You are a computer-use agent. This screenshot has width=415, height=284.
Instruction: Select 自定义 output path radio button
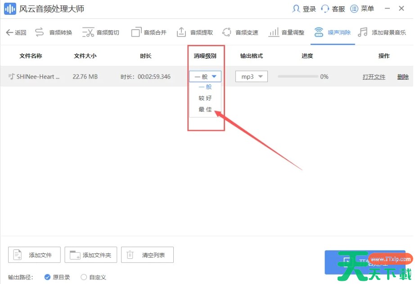(x=84, y=277)
